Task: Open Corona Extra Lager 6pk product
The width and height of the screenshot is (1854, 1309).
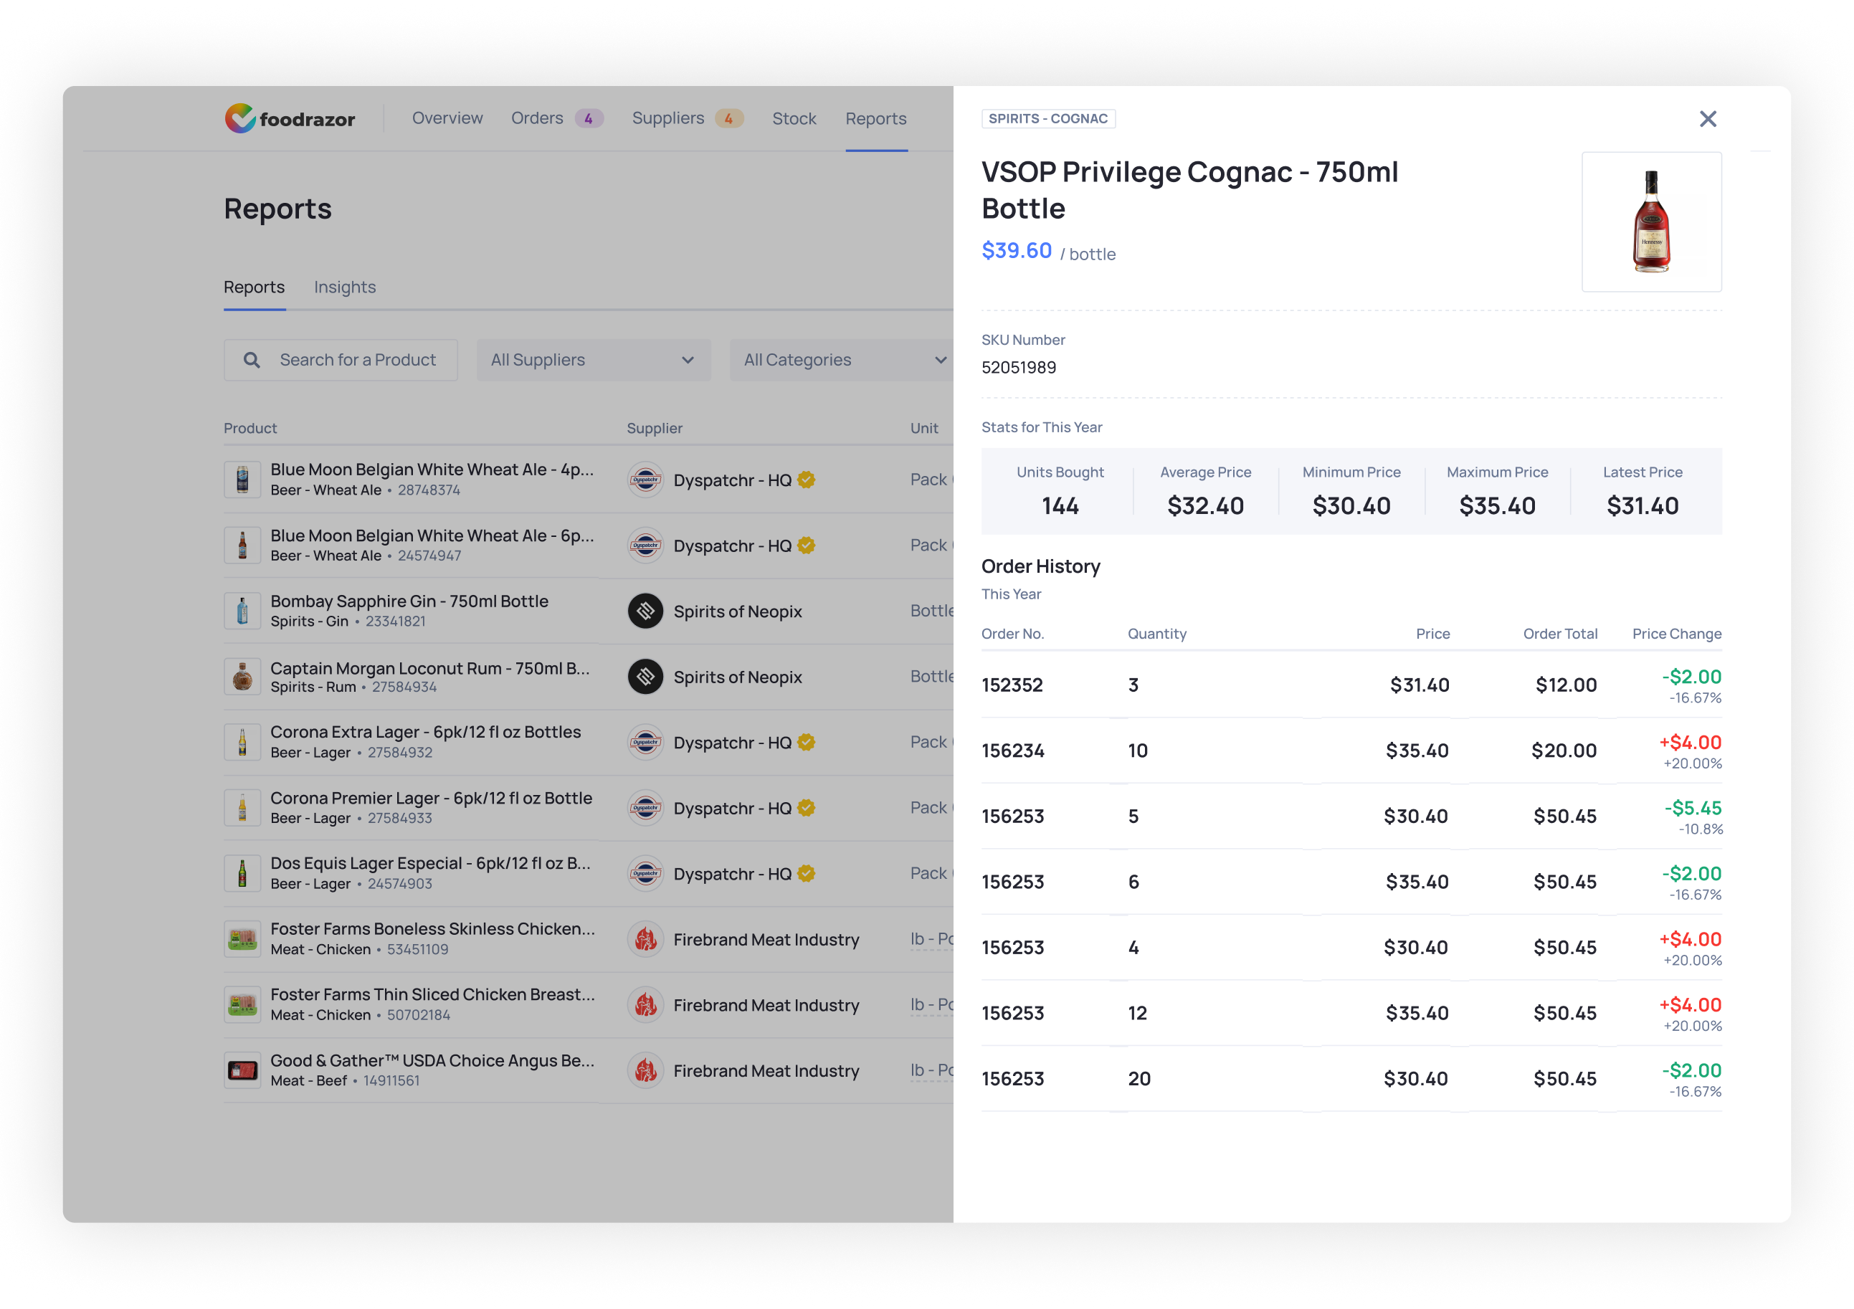Action: click(x=426, y=732)
